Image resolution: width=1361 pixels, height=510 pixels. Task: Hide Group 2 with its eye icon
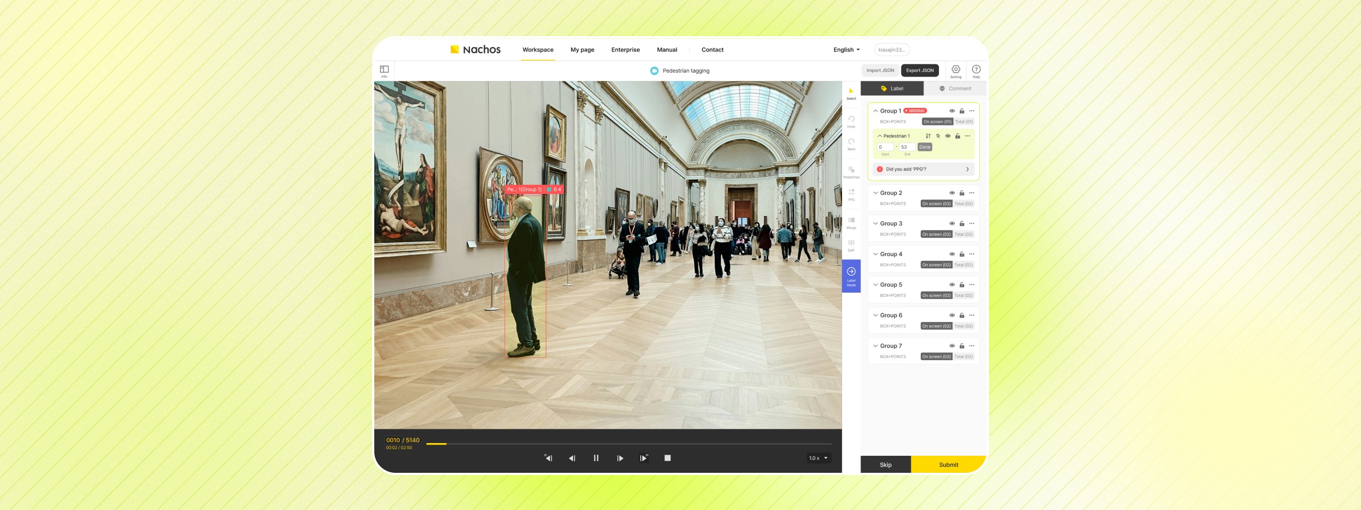952,193
